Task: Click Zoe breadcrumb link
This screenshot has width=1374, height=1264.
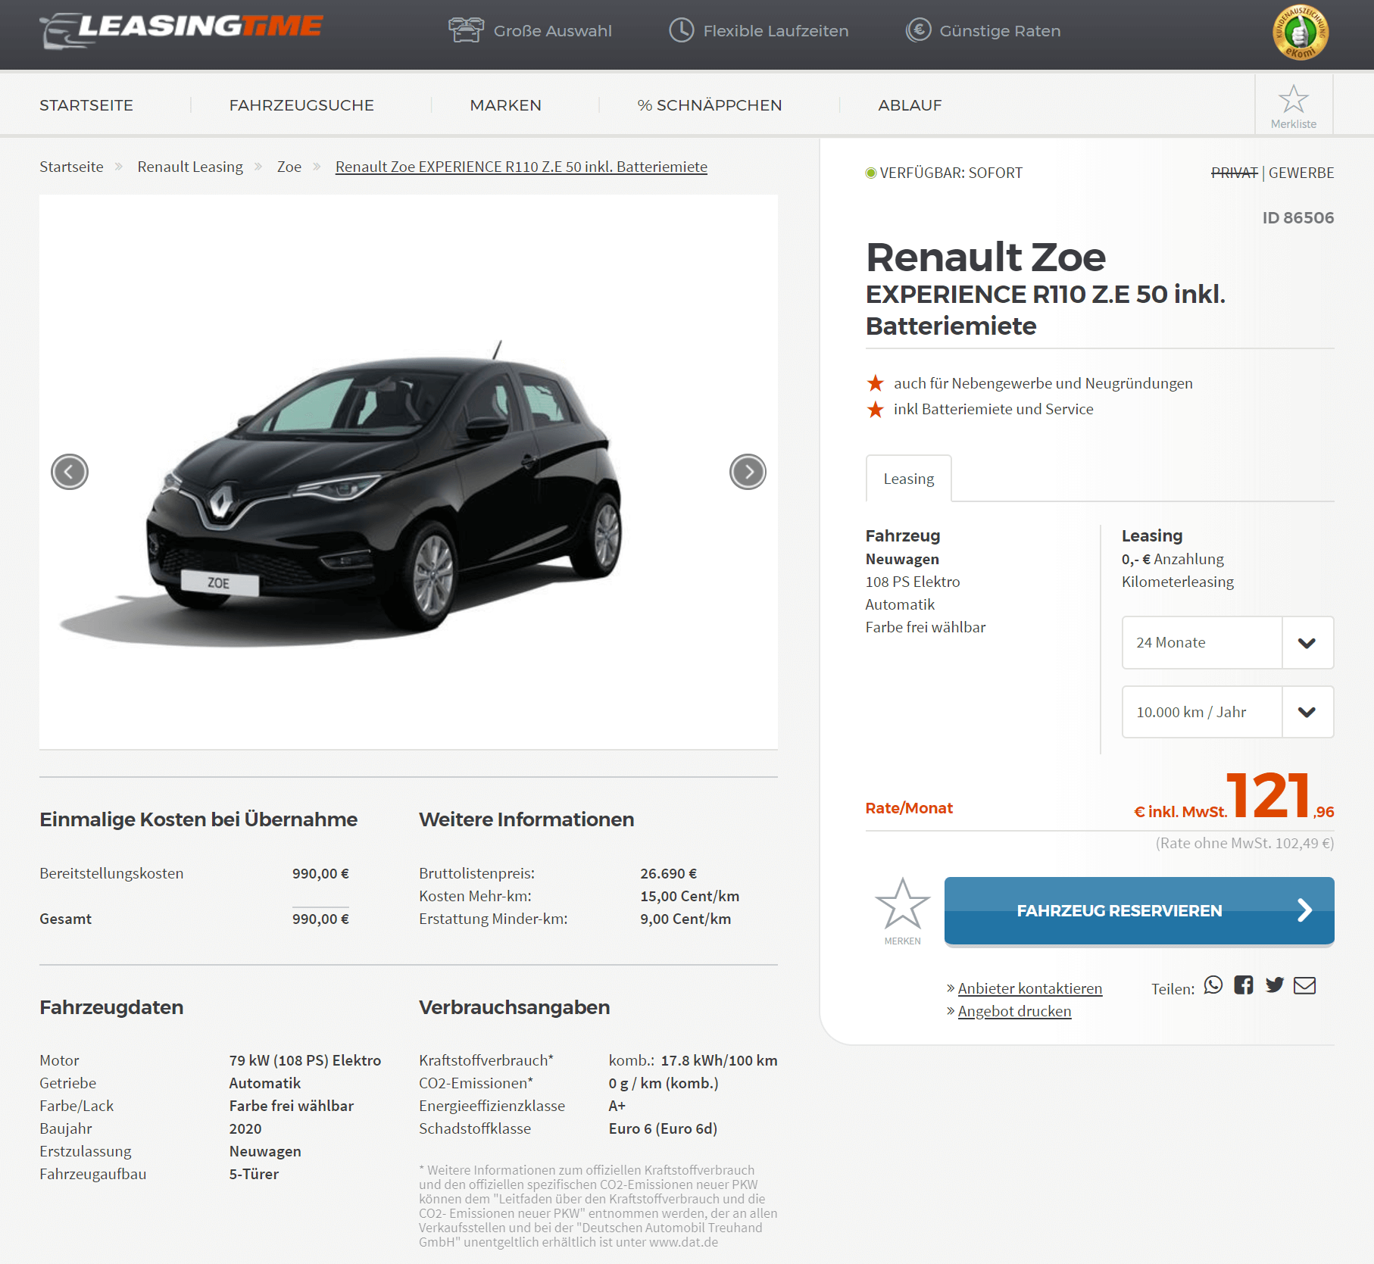Action: [x=289, y=167]
